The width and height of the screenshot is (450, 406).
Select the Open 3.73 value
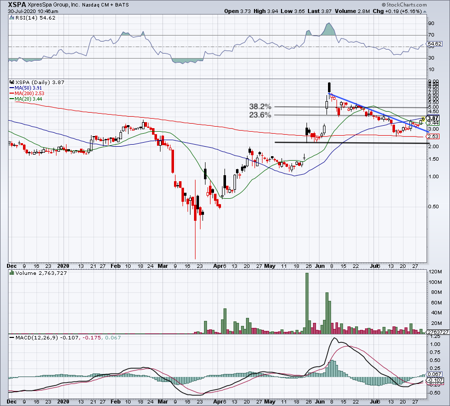(237, 11)
